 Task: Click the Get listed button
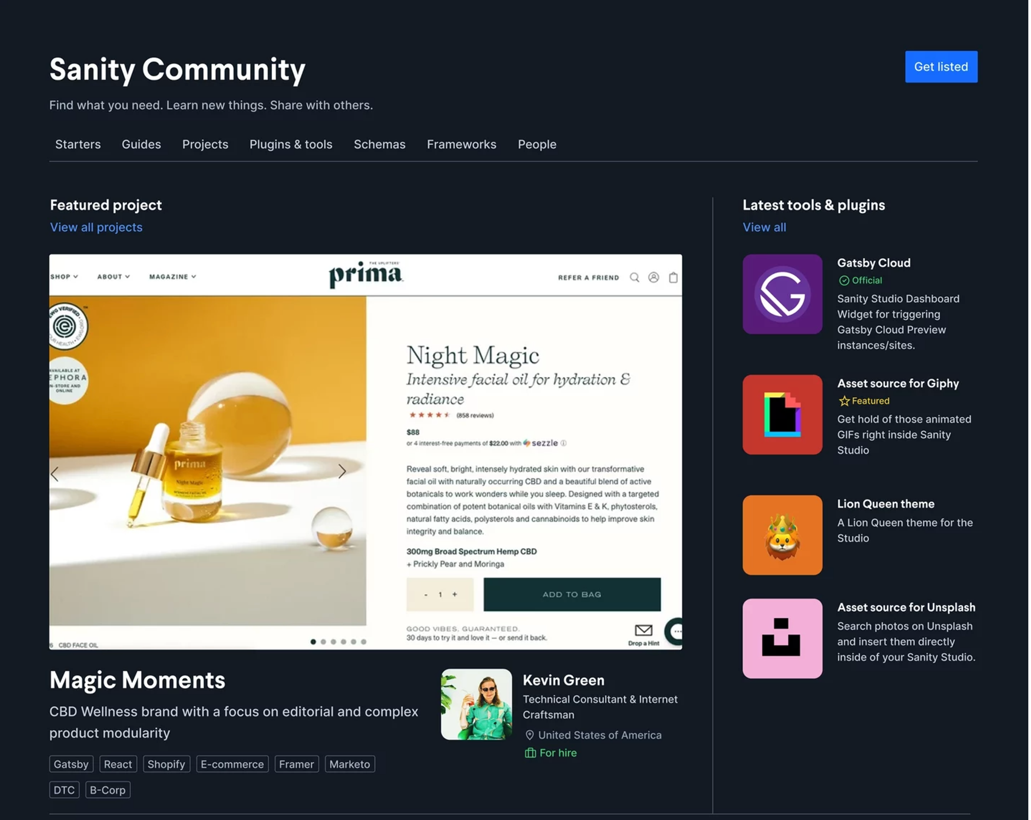point(941,67)
